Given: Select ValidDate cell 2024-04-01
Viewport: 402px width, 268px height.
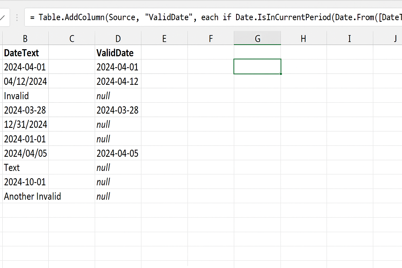Looking at the screenshot, I should coord(118,67).
